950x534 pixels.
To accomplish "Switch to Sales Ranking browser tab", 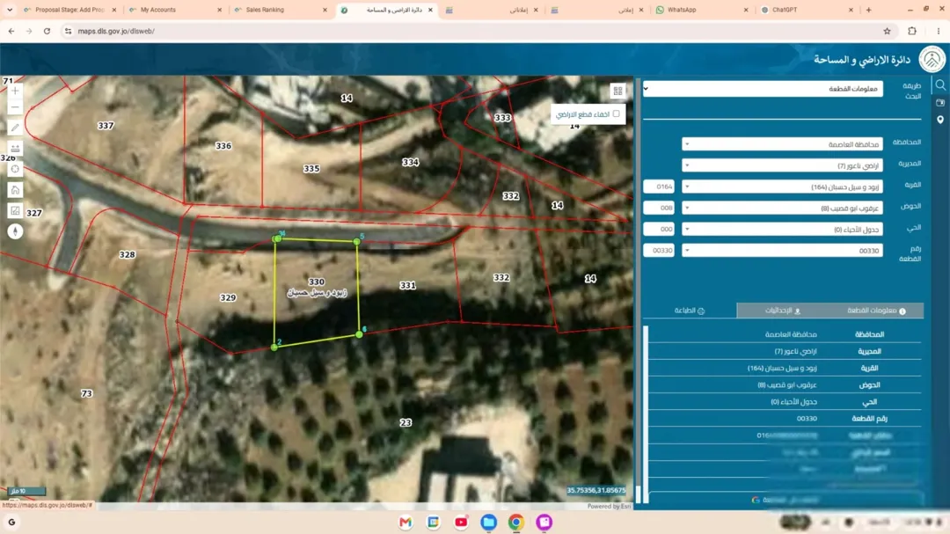I will pos(280,10).
